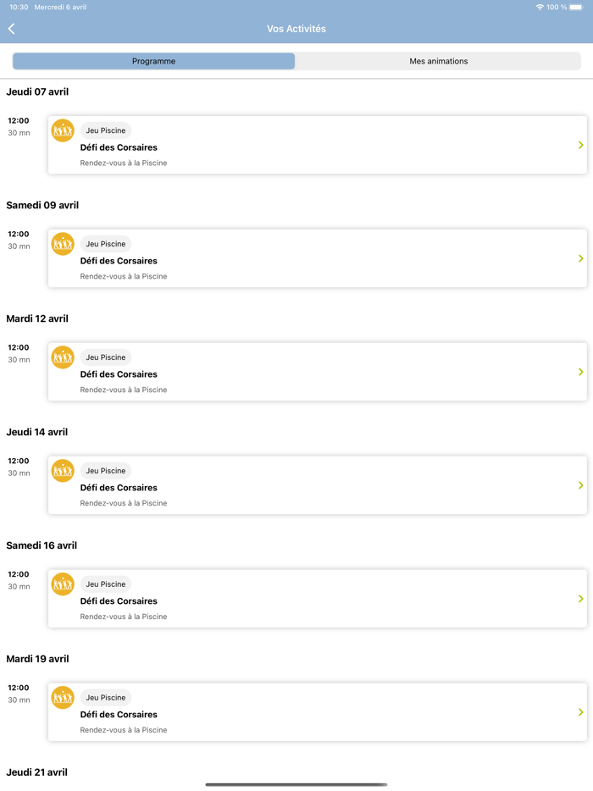The width and height of the screenshot is (593, 791).
Task: Switch to the Programme tab
Action: (x=154, y=61)
